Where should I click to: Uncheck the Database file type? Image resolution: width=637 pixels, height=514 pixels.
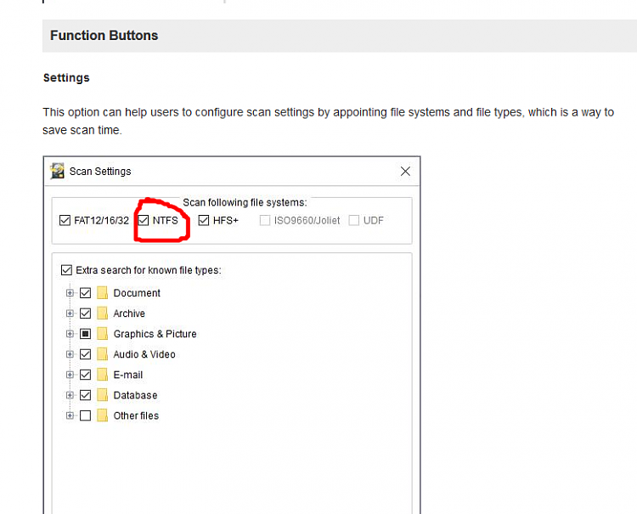tap(85, 395)
